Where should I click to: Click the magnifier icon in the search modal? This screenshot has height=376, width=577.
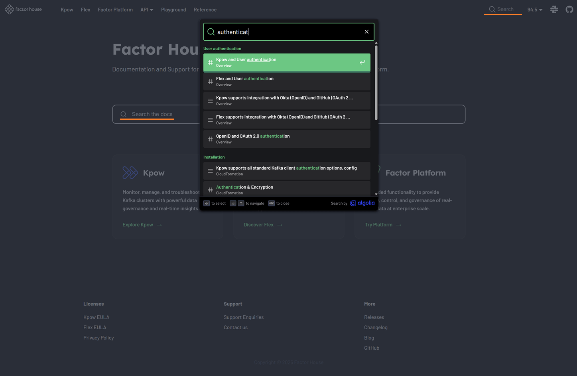click(x=211, y=32)
